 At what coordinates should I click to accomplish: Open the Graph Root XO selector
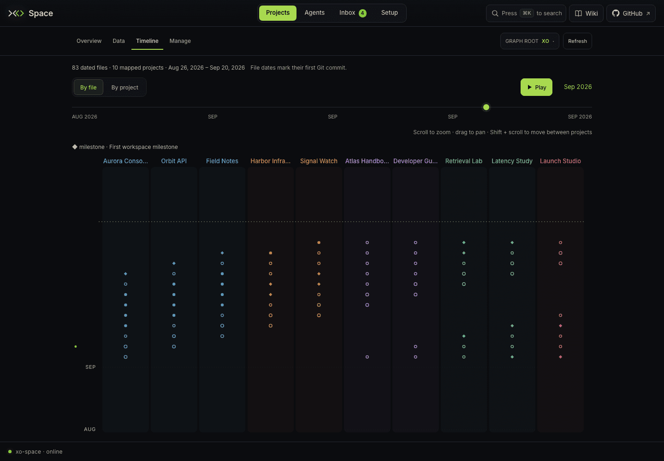click(x=529, y=41)
